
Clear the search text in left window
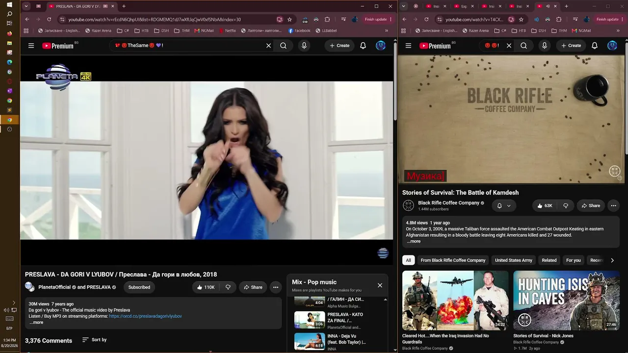tap(268, 46)
